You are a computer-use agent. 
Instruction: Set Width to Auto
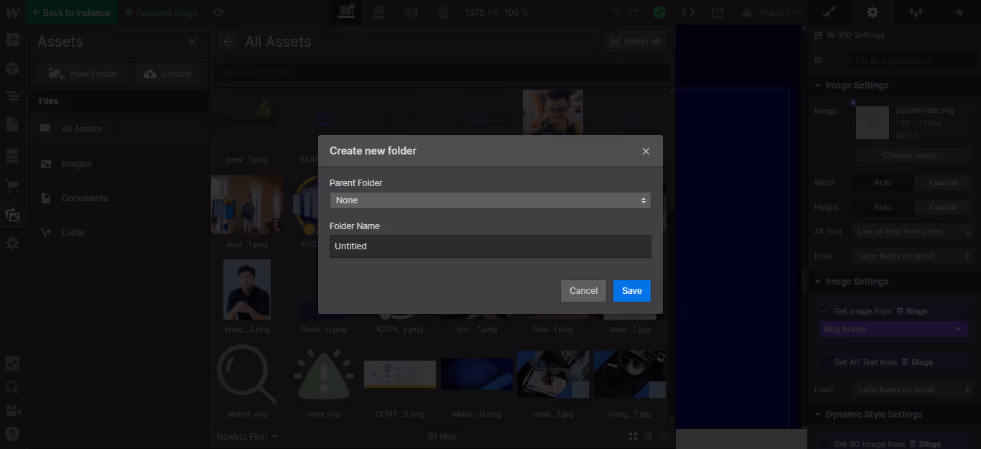[883, 182]
